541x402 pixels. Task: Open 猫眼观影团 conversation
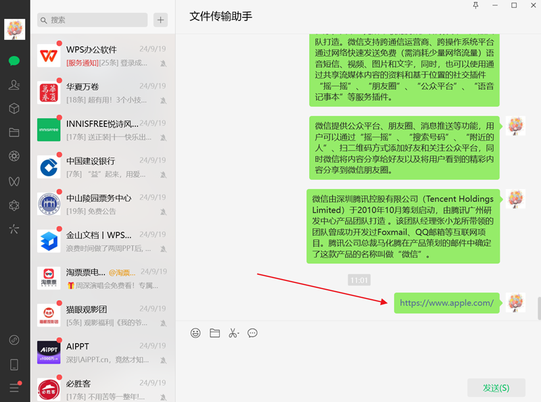point(103,316)
